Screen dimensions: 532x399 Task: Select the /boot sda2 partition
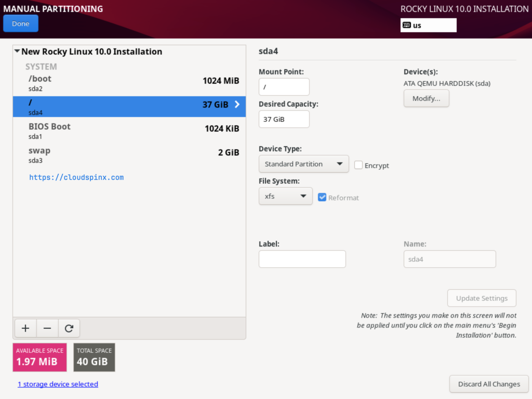click(x=129, y=83)
